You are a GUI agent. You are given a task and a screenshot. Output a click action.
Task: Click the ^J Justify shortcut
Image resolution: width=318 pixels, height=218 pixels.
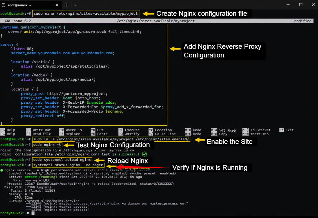[129, 134]
